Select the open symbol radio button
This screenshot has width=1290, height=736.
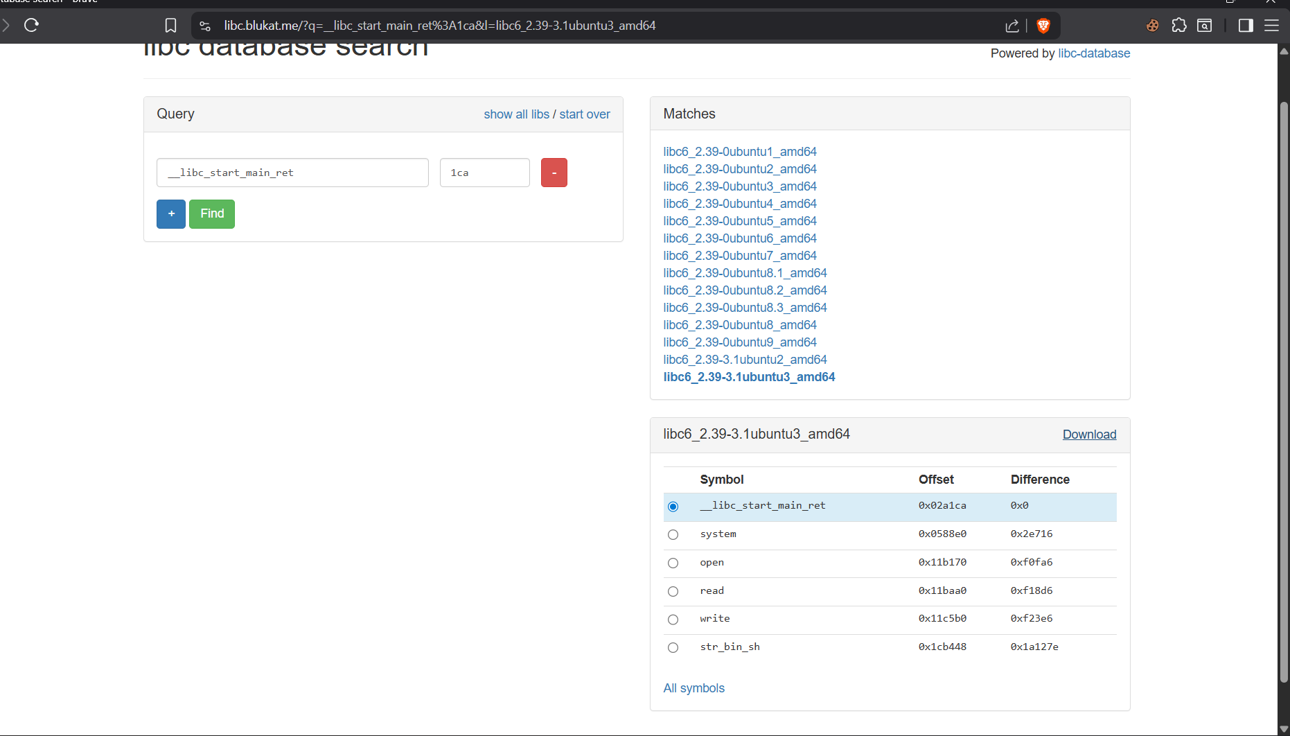click(x=673, y=563)
